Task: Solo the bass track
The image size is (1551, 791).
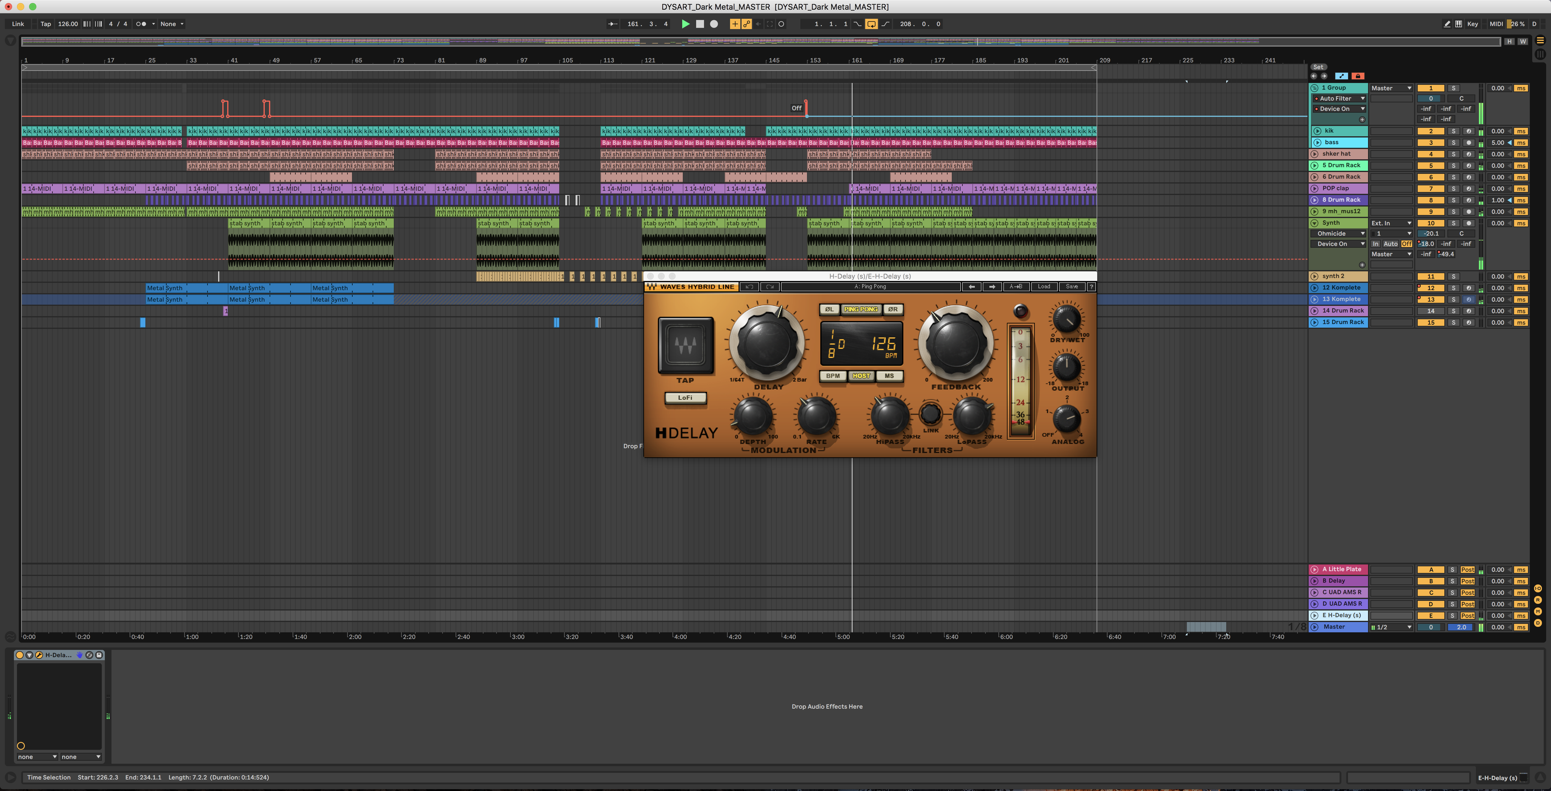Action: (x=1453, y=143)
